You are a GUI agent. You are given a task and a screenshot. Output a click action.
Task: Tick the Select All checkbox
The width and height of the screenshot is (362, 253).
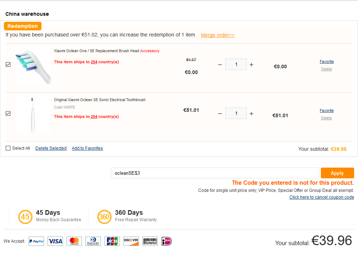coord(8,148)
